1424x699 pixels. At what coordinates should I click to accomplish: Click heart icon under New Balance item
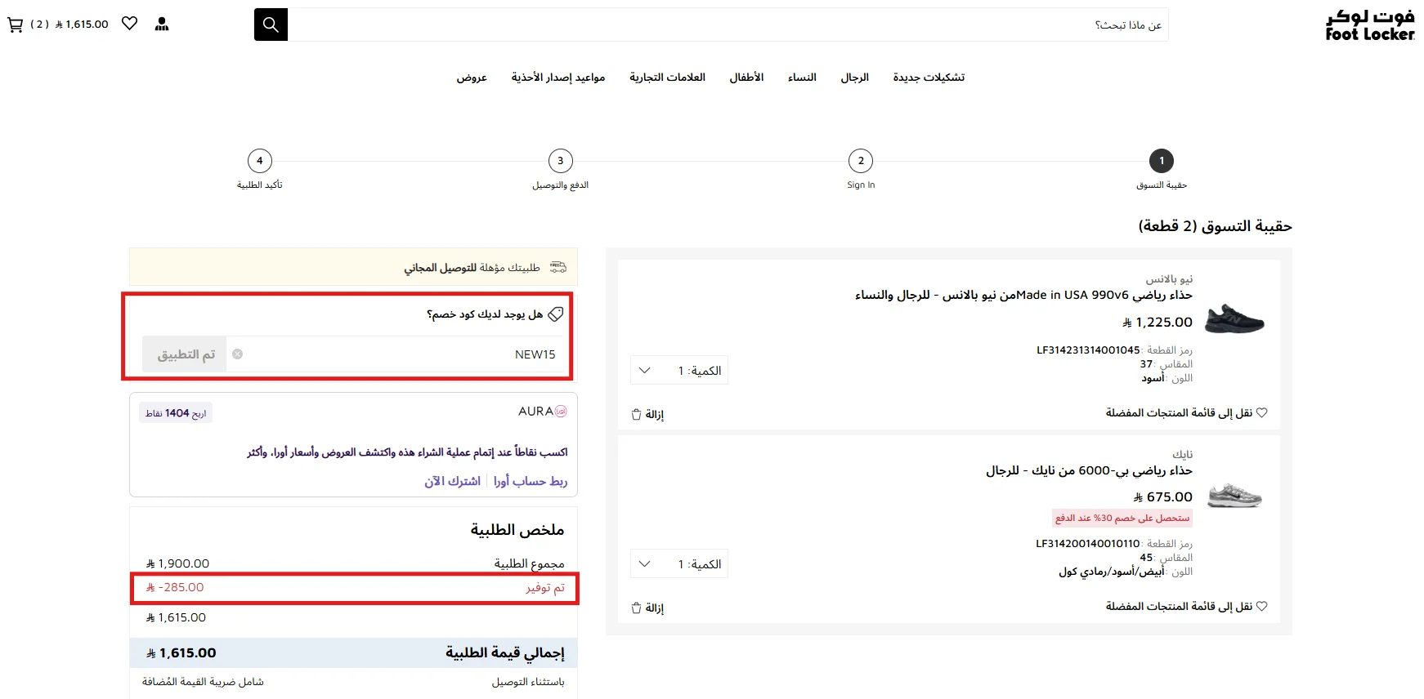1261,413
